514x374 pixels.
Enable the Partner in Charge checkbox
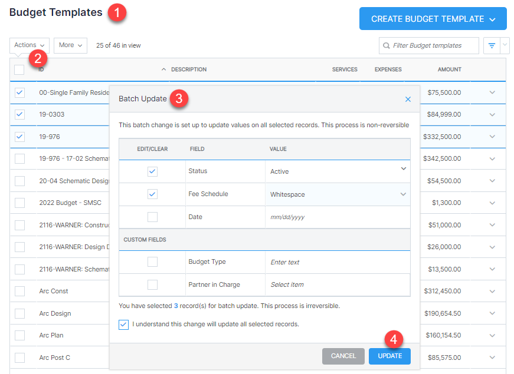click(x=152, y=284)
